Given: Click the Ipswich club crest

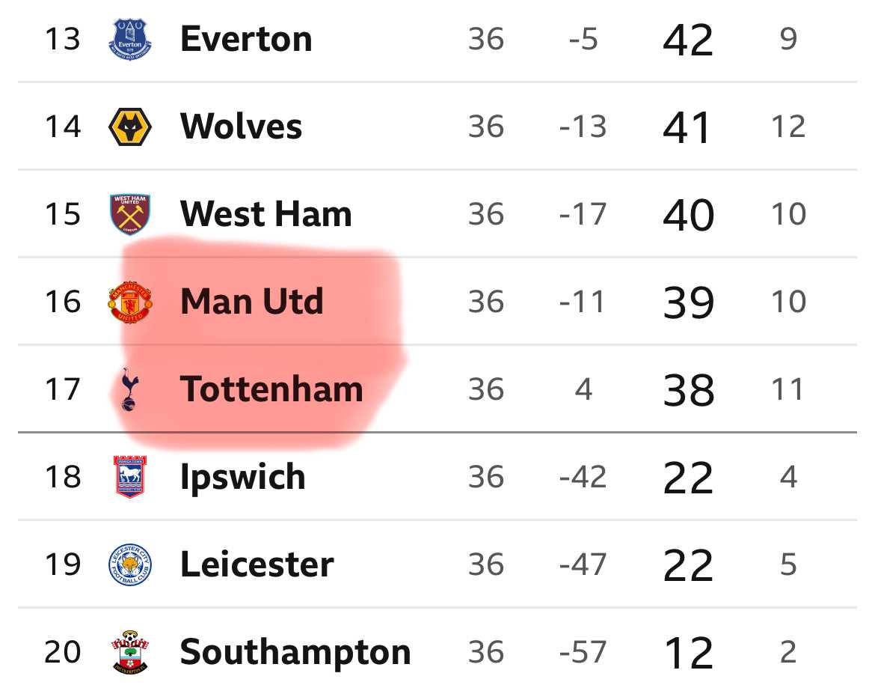Looking at the screenshot, I should (x=130, y=476).
